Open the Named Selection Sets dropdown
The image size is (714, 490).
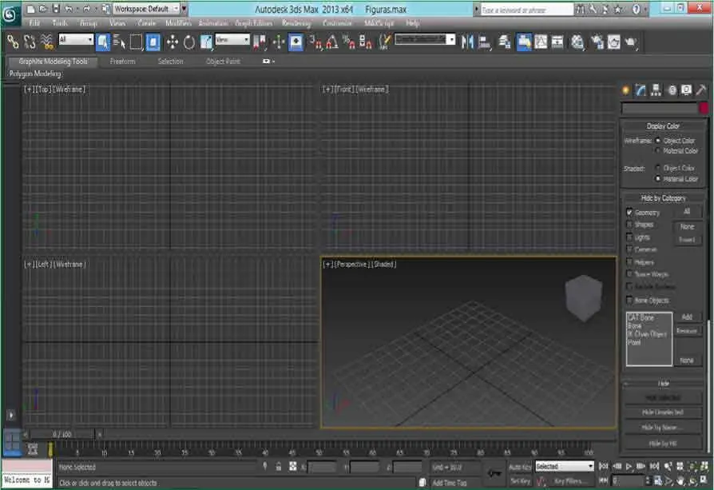(425, 40)
